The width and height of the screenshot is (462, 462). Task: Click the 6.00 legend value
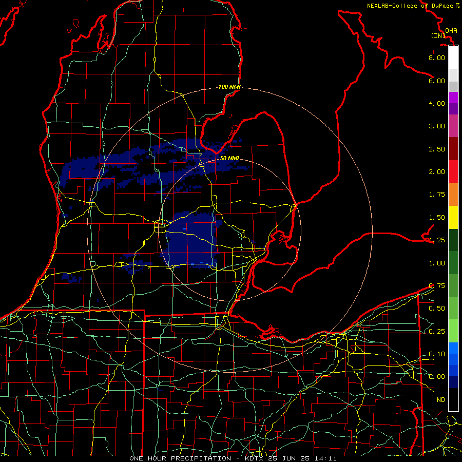[x=437, y=81]
